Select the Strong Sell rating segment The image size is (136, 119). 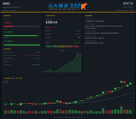[76, 46]
